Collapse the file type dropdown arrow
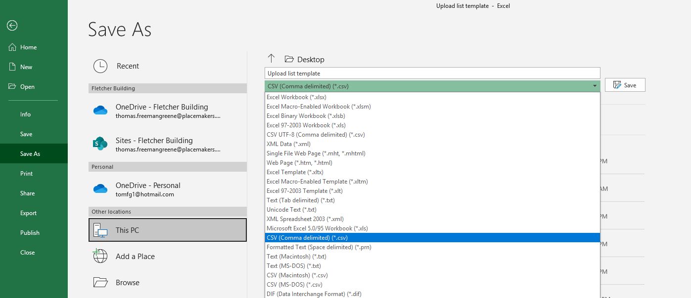This screenshot has height=298, width=691. click(595, 86)
